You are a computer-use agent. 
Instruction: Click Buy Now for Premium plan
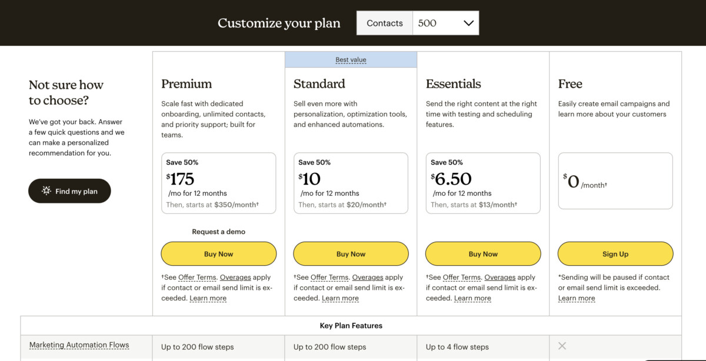tap(218, 254)
